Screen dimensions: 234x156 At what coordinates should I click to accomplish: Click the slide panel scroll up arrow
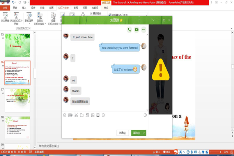(35, 32)
